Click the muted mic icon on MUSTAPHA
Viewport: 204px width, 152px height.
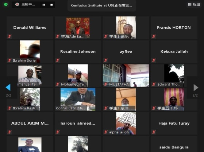tap(105, 84)
